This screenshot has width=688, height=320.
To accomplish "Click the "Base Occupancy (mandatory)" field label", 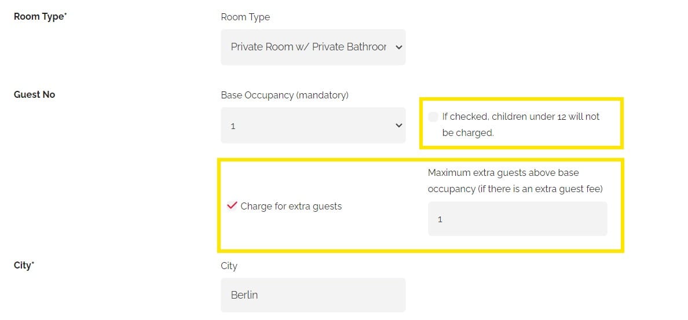I will click(x=284, y=94).
